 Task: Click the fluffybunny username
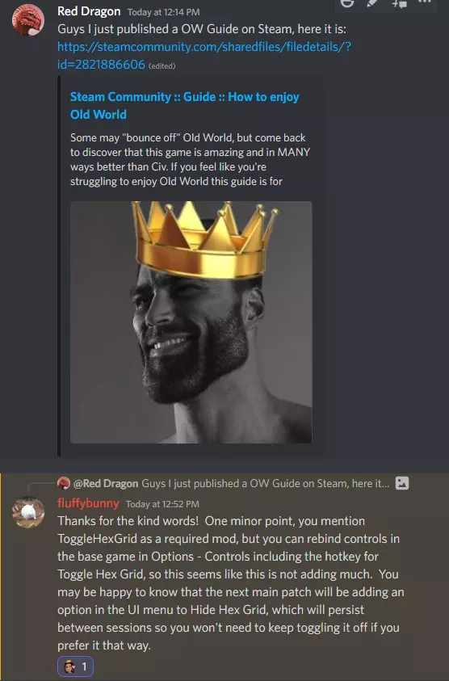click(x=88, y=503)
